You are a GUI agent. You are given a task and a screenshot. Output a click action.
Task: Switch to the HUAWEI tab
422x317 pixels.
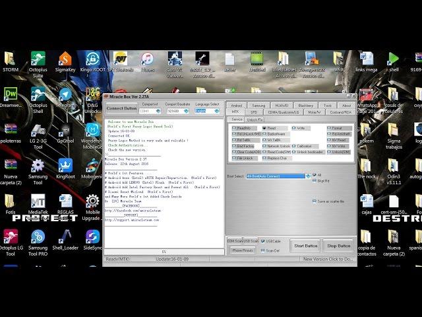282,106
